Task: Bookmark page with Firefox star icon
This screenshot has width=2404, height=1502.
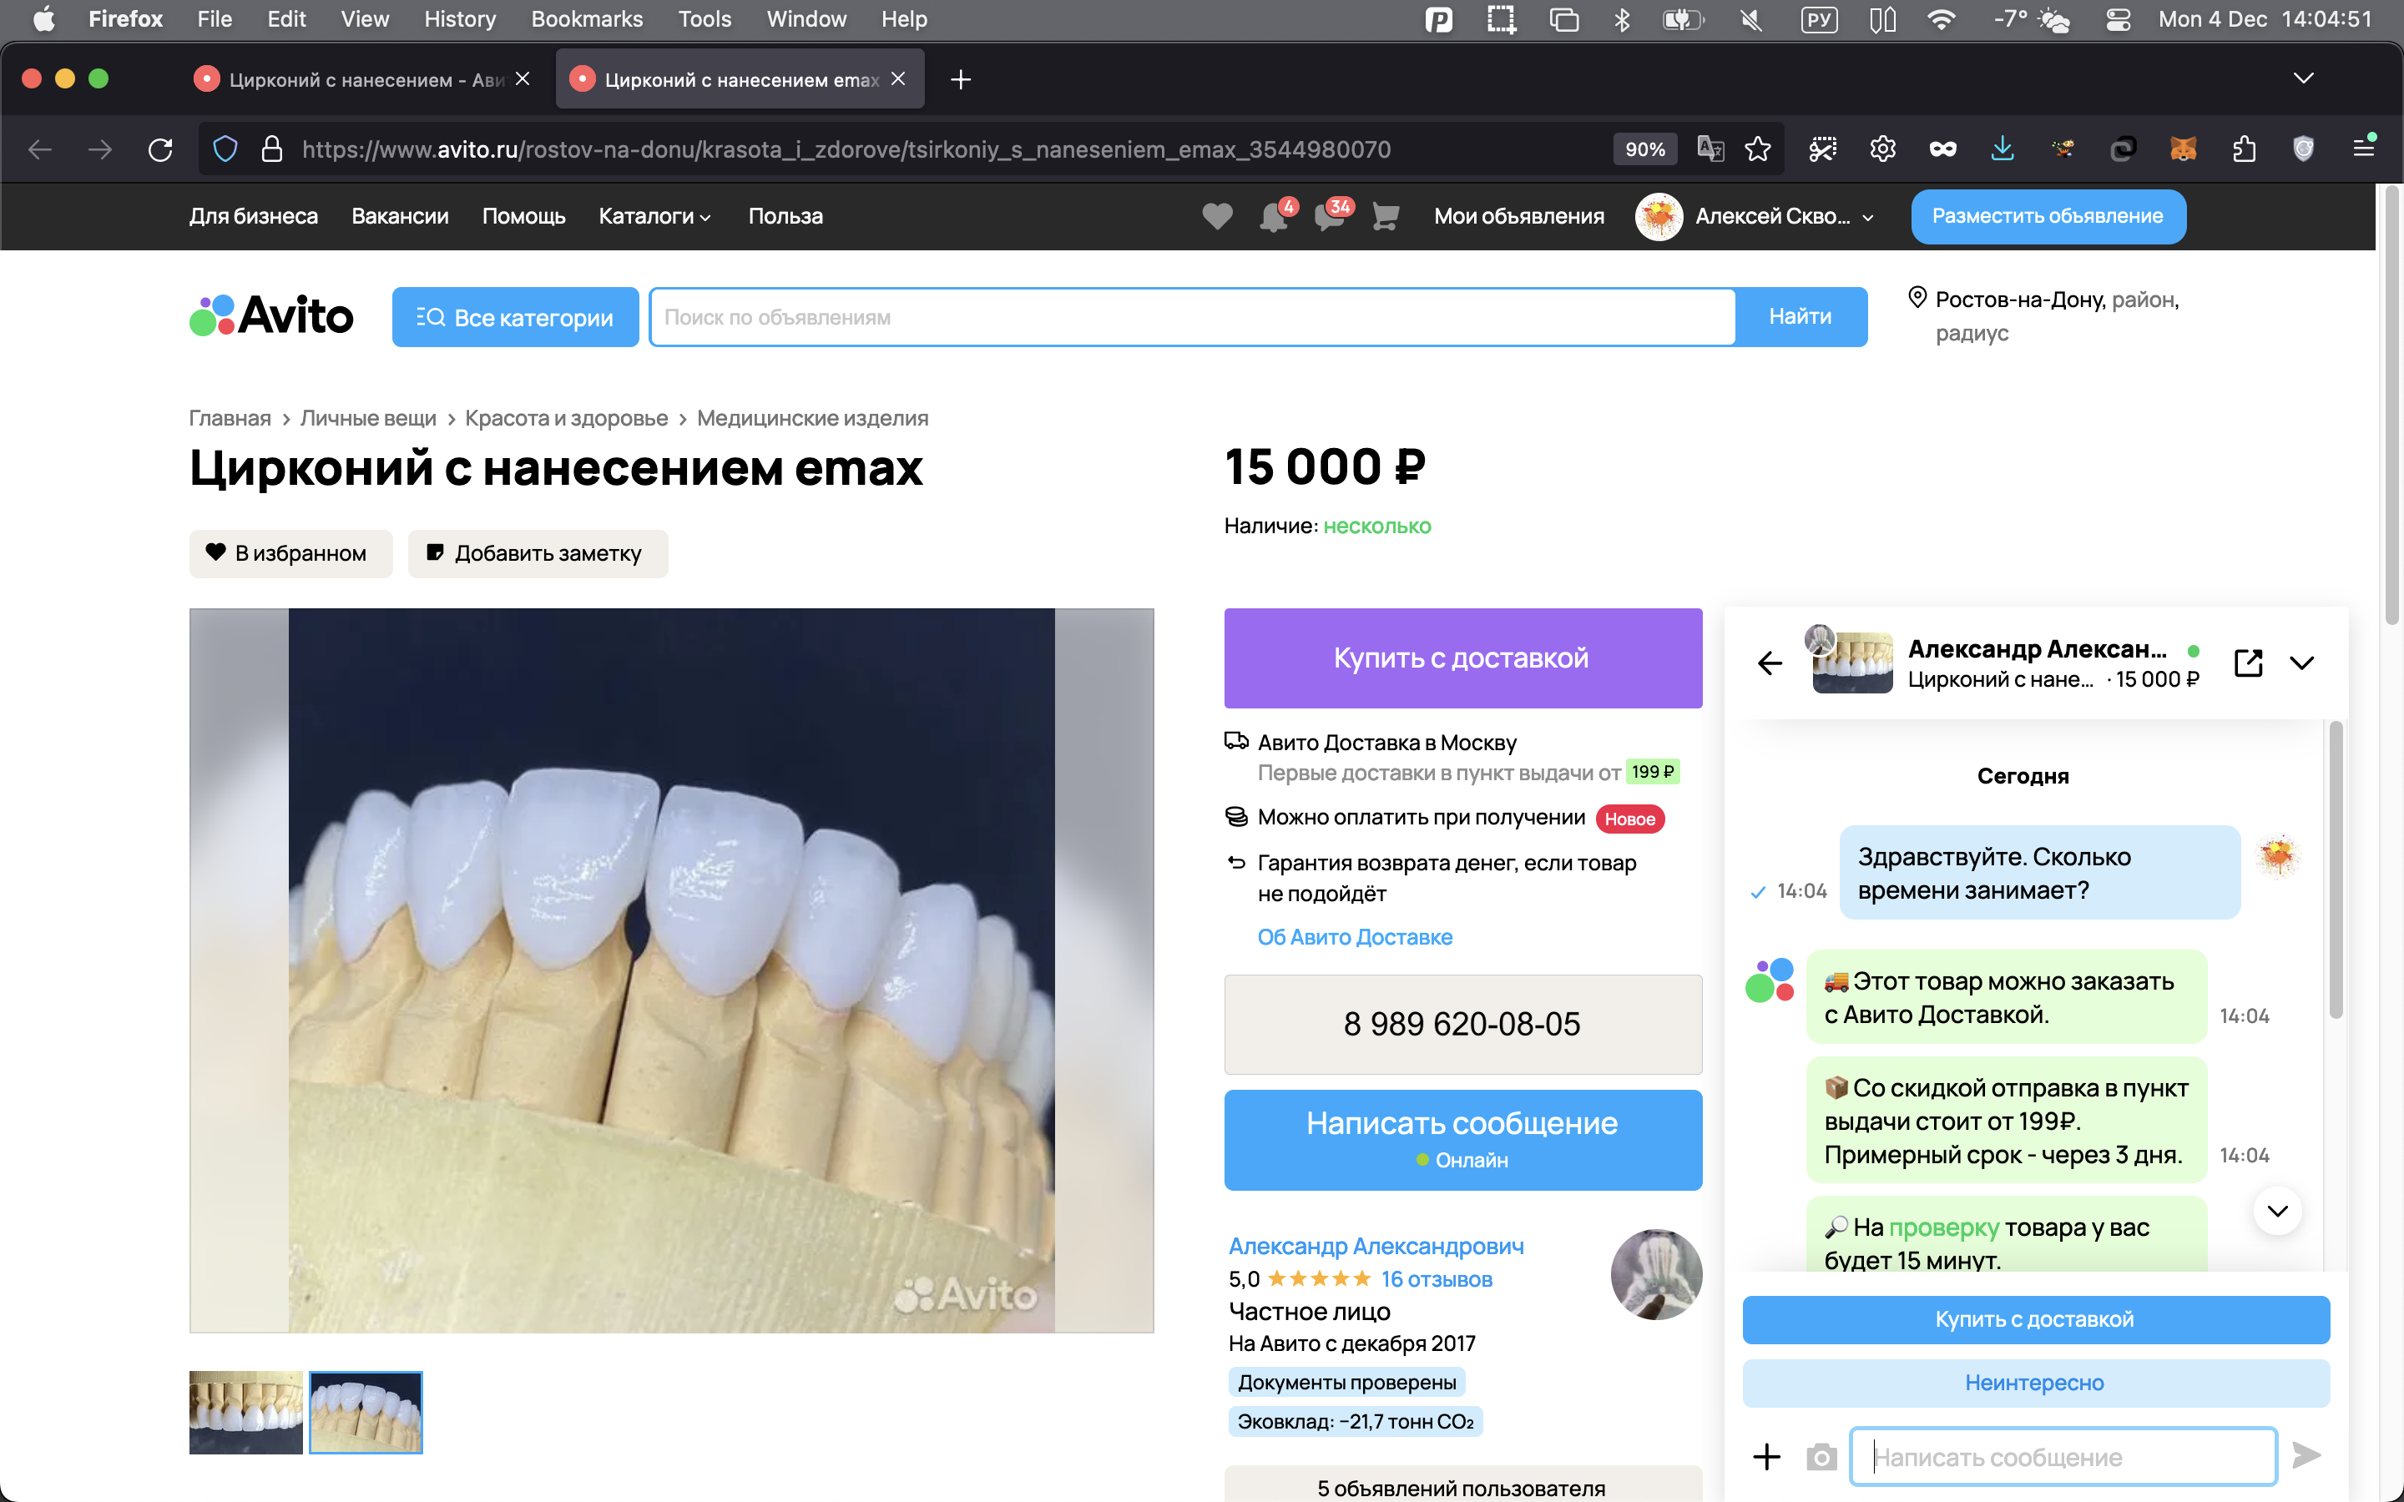Action: (x=1757, y=149)
